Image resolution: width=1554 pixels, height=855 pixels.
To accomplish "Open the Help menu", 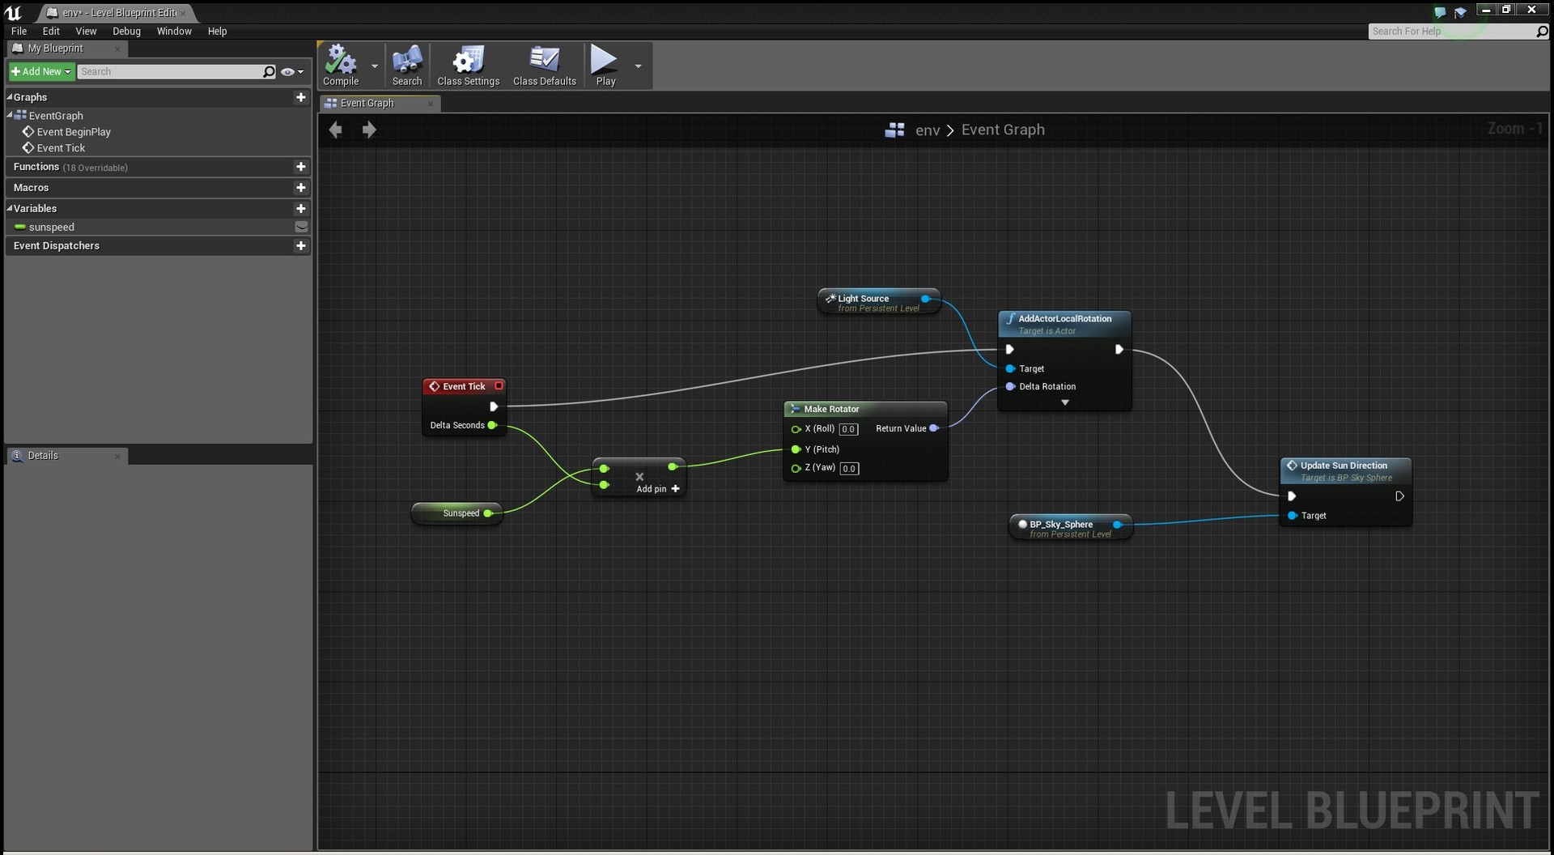I will pos(217,31).
